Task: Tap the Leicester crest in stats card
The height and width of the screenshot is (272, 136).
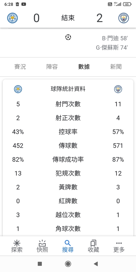Action: pos(18,89)
